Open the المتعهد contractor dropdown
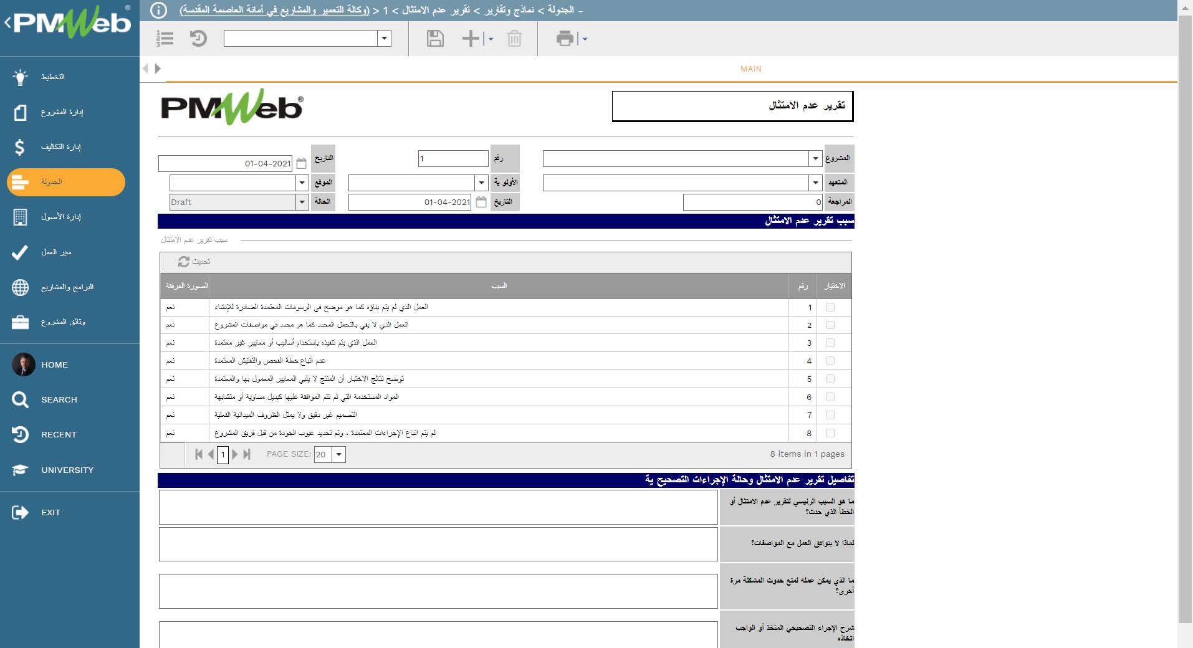The width and height of the screenshot is (1193, 648). point(815,183)
